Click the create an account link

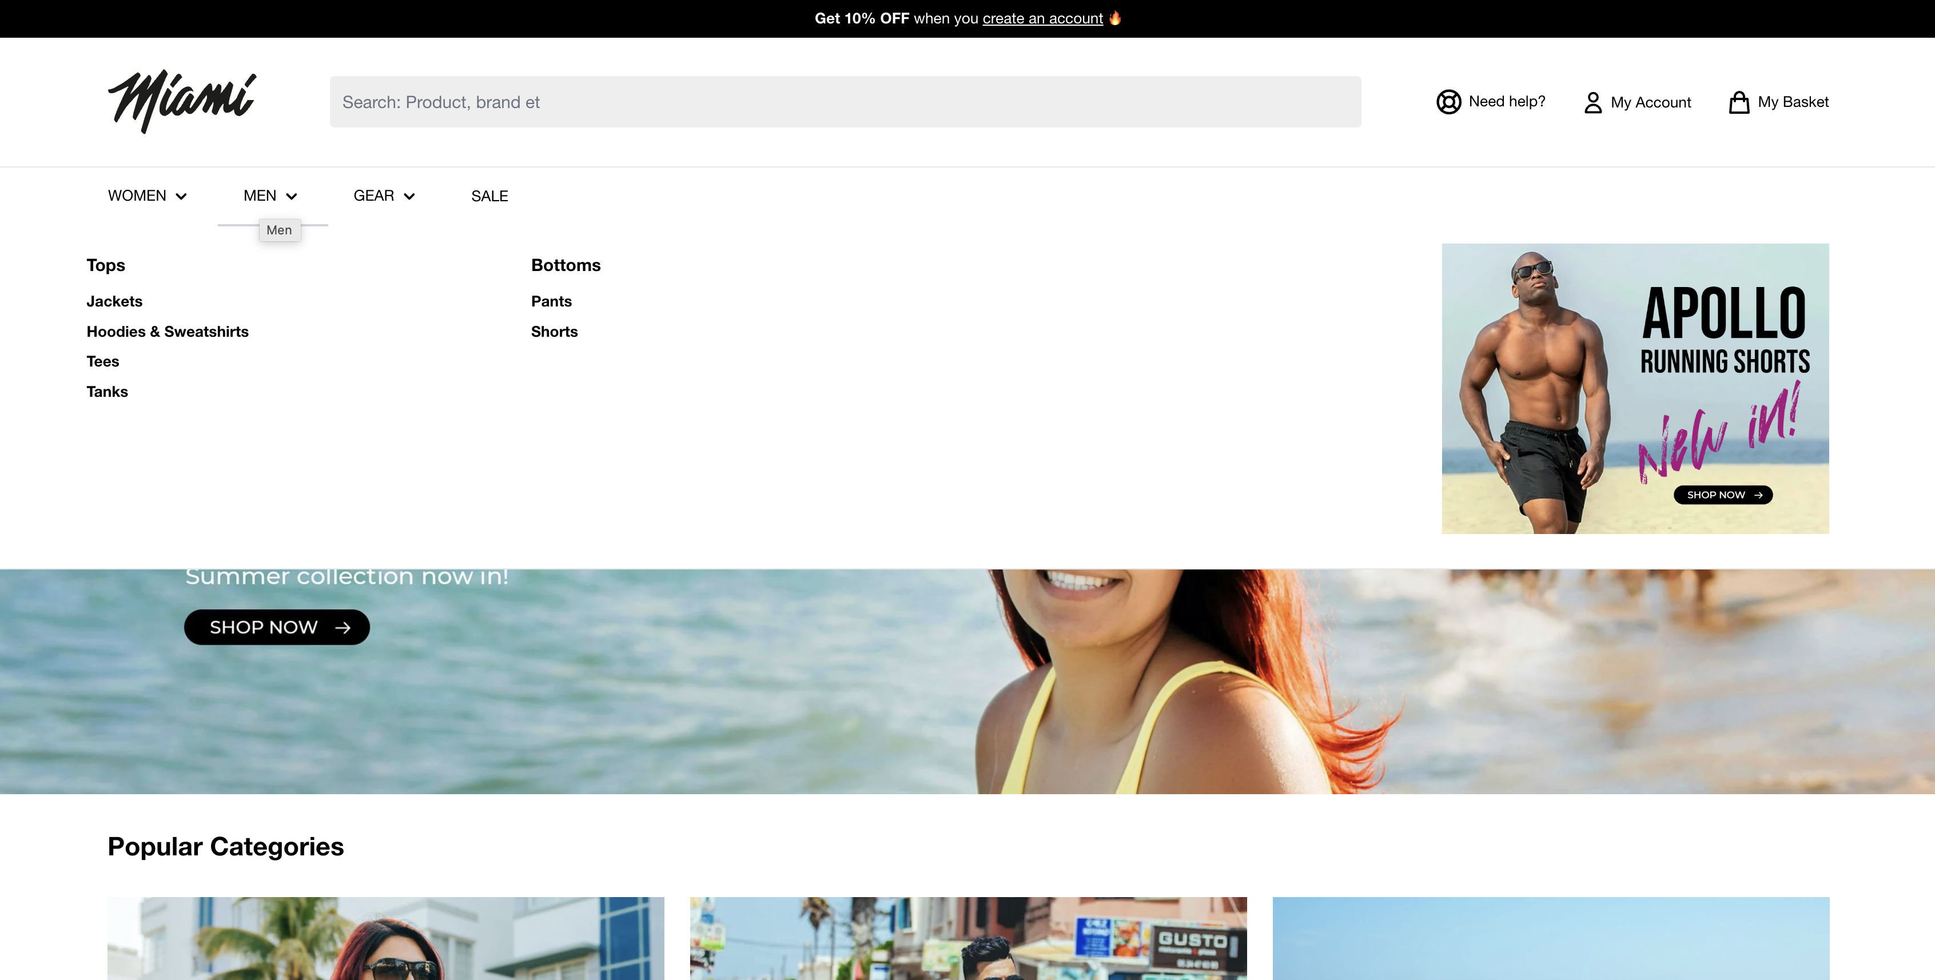[x=1042, y=18]
